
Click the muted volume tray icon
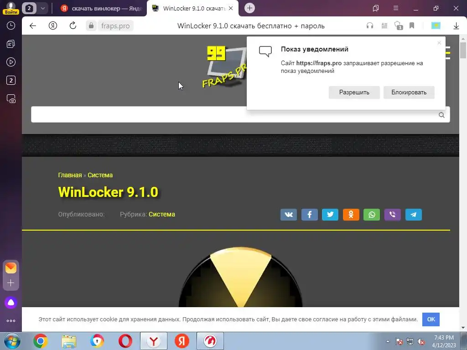(421, 342)
